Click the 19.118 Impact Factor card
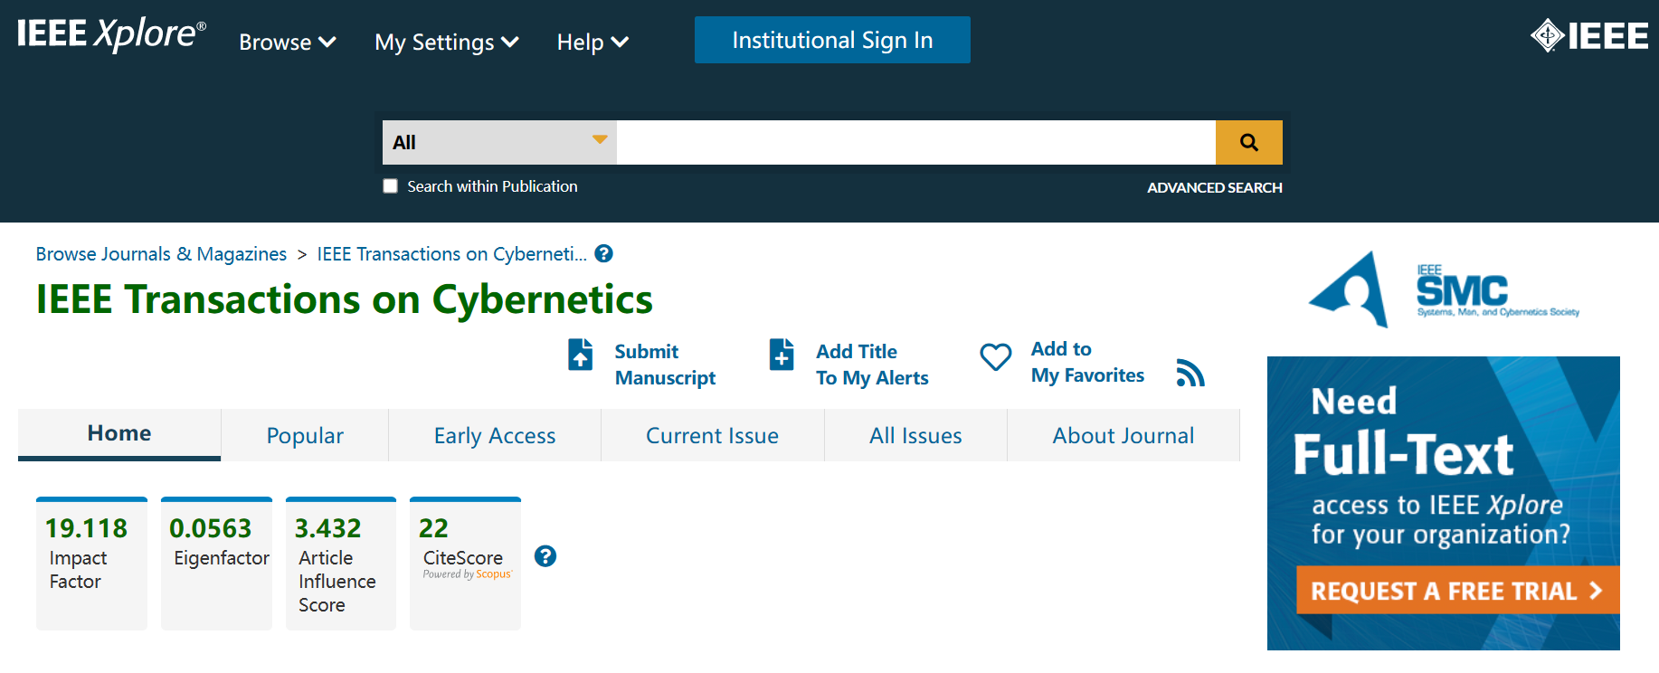This screenshot has height=673, width=1659. click(91, 564)
